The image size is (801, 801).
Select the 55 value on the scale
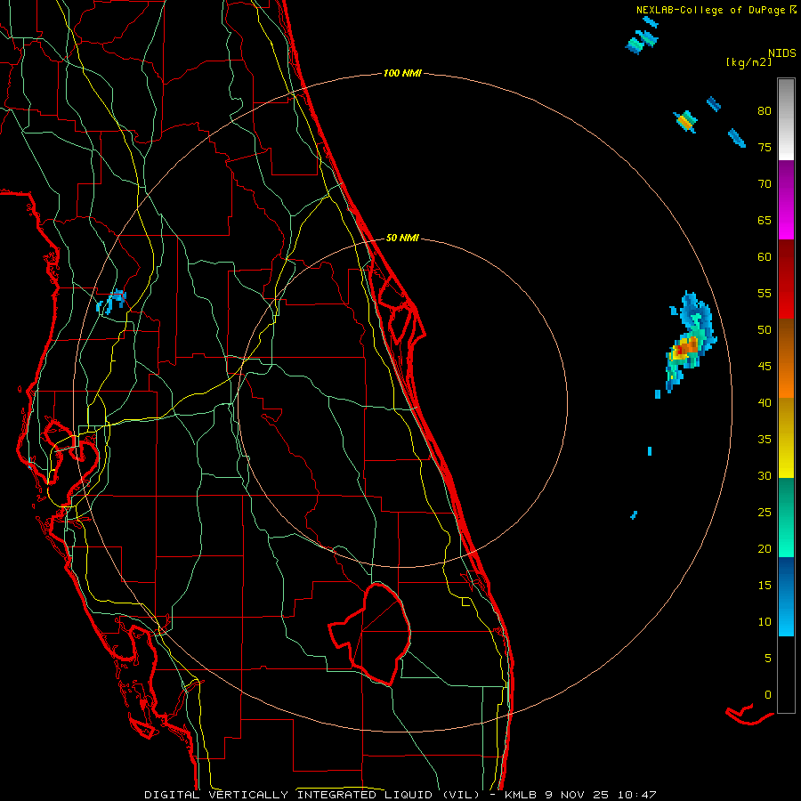(x=765, y=294)
